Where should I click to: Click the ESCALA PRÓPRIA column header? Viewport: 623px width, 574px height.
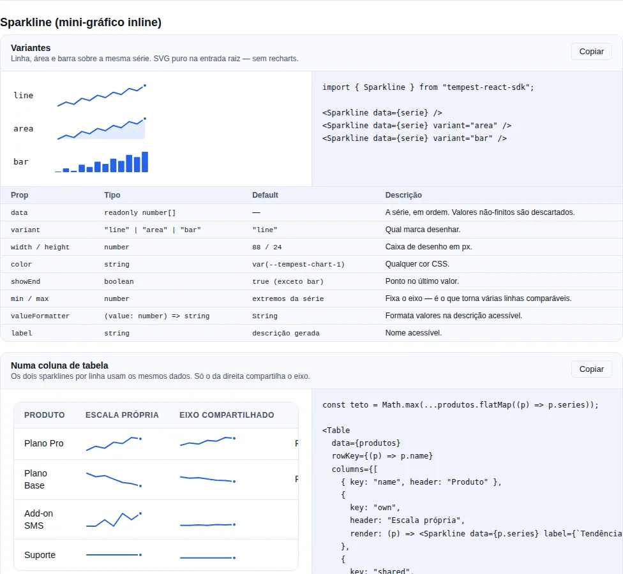[x=122, y=415]
